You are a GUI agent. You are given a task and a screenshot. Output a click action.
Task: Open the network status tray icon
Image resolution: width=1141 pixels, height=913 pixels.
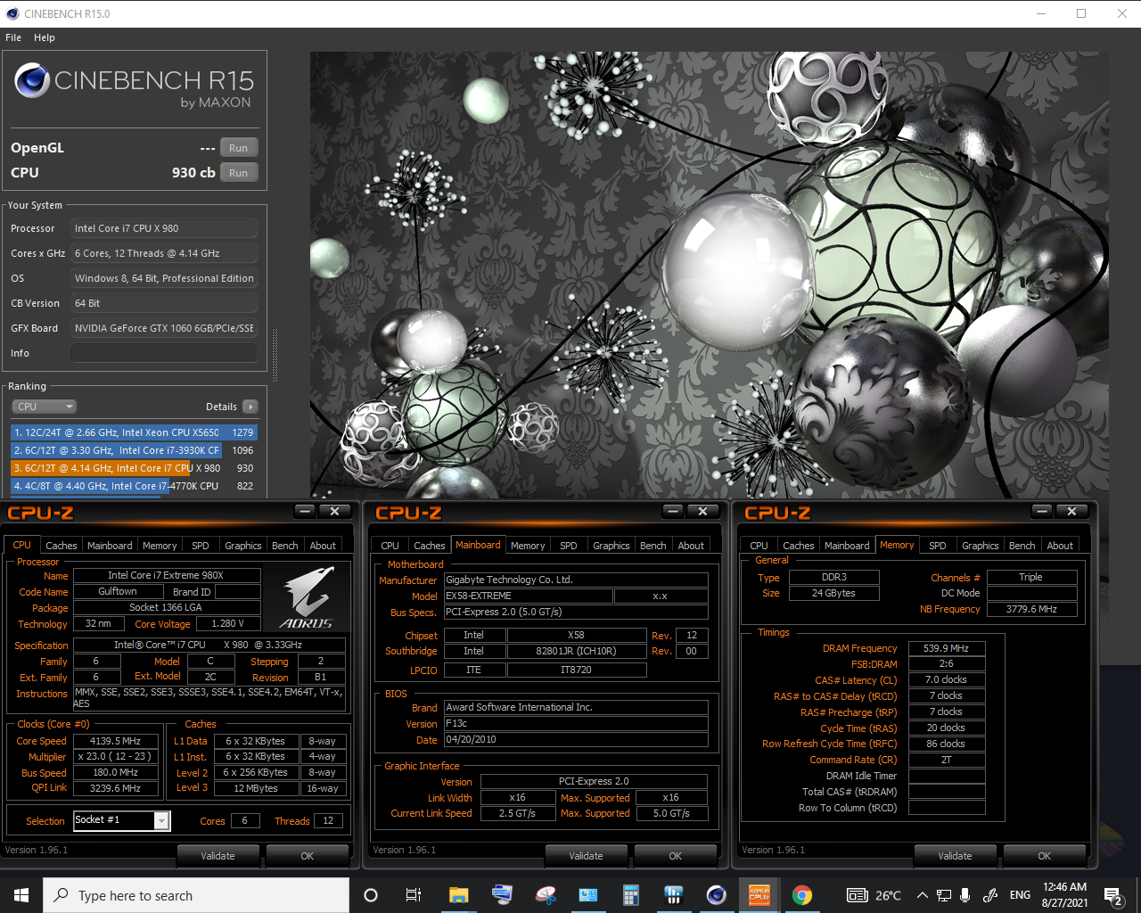click(943, 895)
